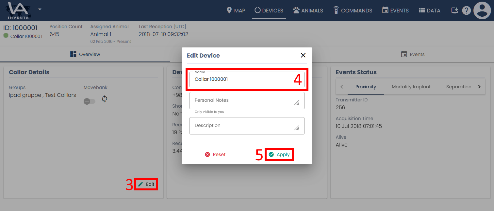Click the green collar status dot

[6, 36]
